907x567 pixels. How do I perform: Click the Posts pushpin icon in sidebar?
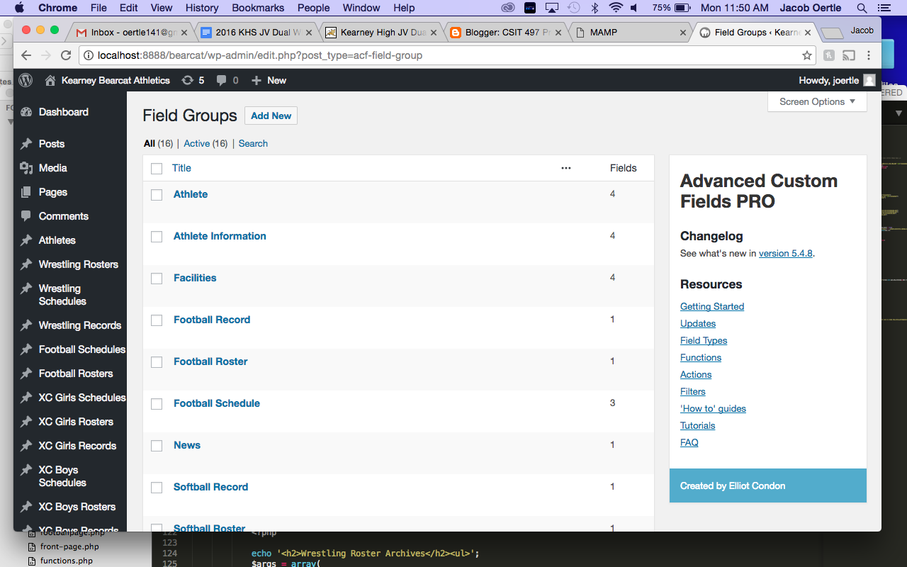pos(27,144)
